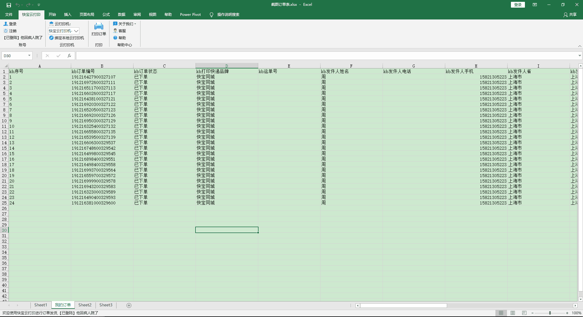Open the Name Box dropdown arrow

tap(29, 56)
